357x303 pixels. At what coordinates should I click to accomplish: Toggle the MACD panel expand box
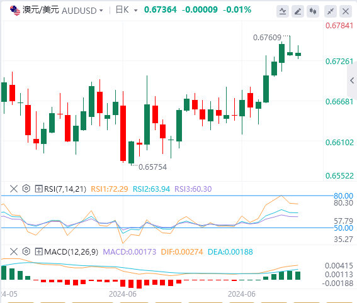coord(38,251)
